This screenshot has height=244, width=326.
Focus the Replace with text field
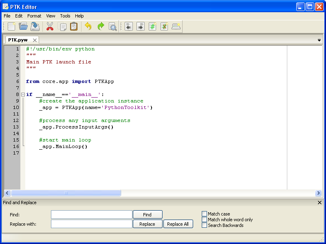point(92,224)
